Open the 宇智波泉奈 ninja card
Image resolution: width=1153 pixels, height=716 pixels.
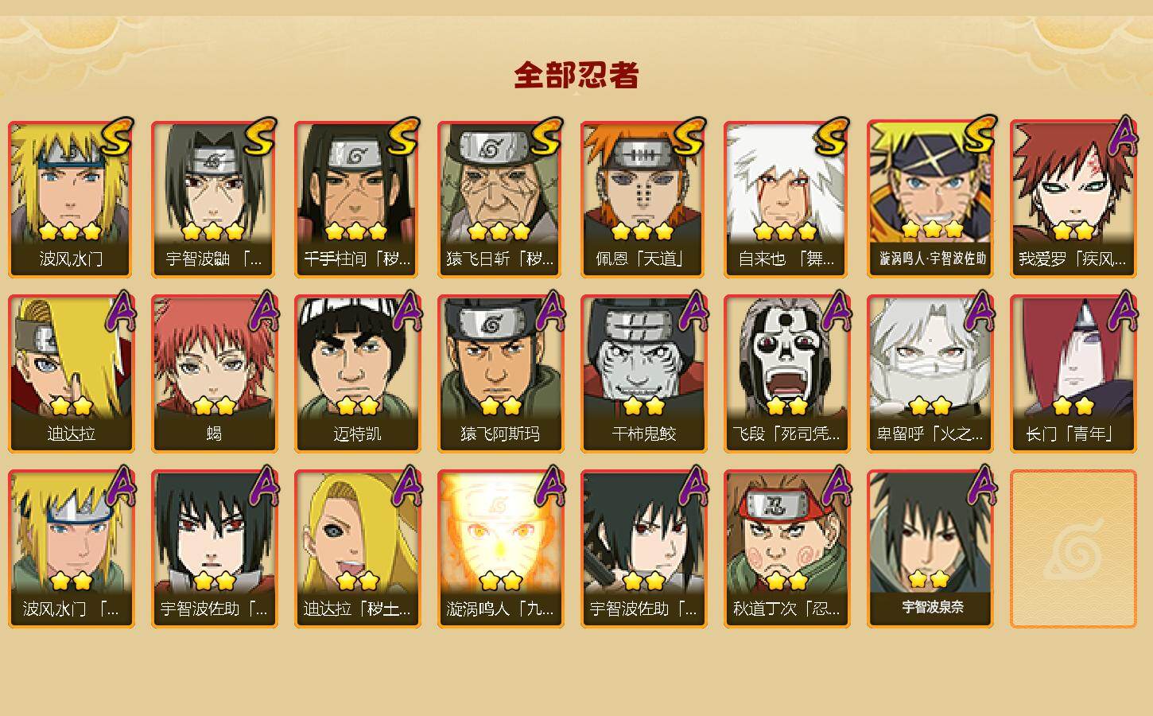click(x=930, y=549)
